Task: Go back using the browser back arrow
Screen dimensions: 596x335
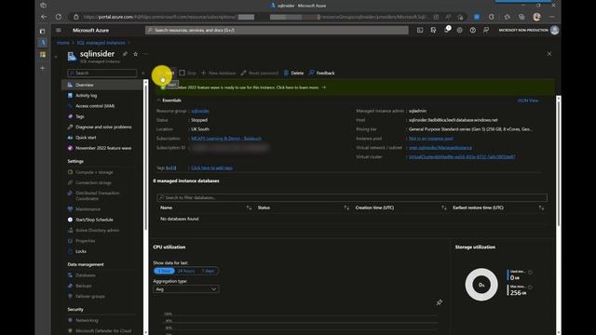Action: point(44,17)
